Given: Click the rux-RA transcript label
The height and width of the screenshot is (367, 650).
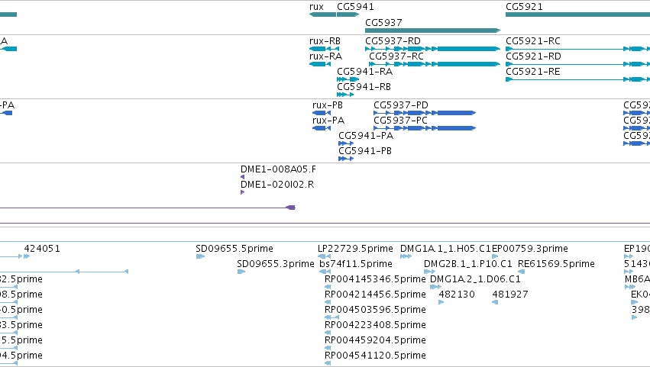Looking at the screenshot, I should point(326,56).
